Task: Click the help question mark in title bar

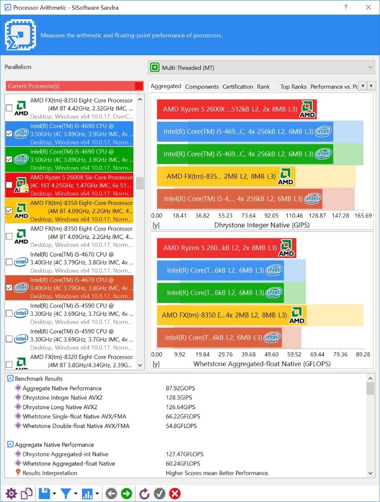Action: coord(346,7)
